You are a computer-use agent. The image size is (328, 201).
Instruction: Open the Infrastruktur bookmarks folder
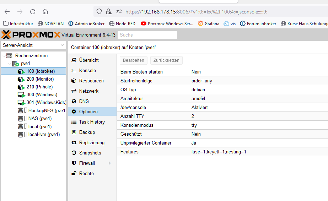tap(18, 23)
